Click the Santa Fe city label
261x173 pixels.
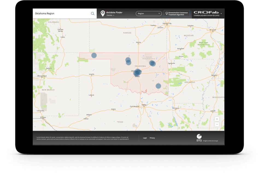click(49, 68)
